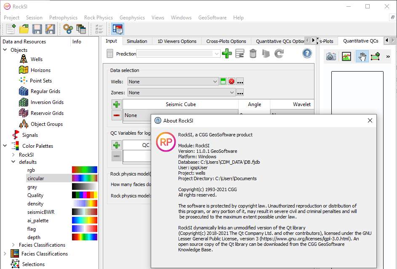Click the calculator icon beside Prediction
Image resolution: width=397 pixels, height=269 pixels.
110,53
